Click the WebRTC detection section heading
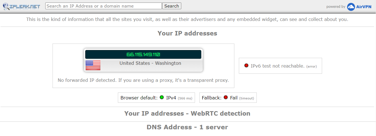The height and width of the screenshot is (136, 376). [187, 113]
